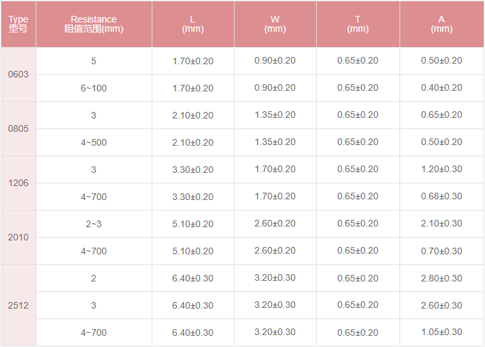Click the 2~3 resistance range cell
The width and height of the screenshot is (485, 347).
click(94, 224)
